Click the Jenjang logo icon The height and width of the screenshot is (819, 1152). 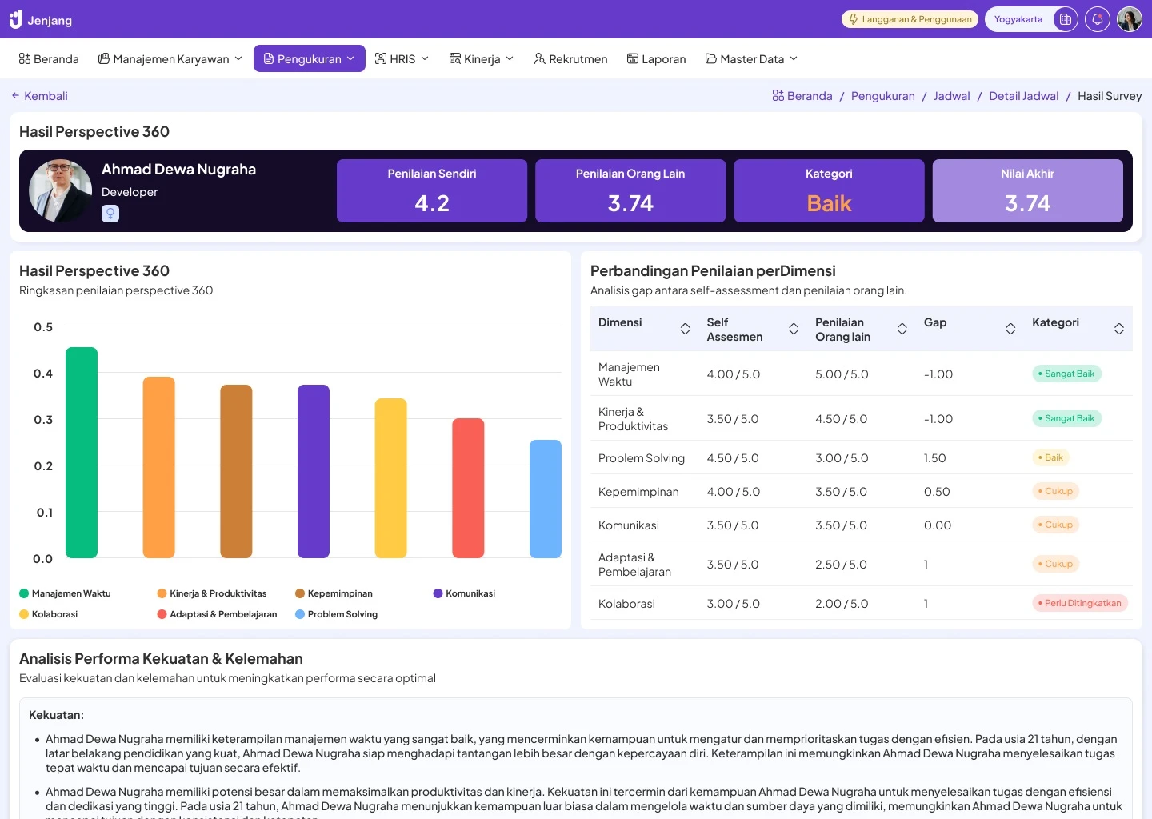pos(15,19)
